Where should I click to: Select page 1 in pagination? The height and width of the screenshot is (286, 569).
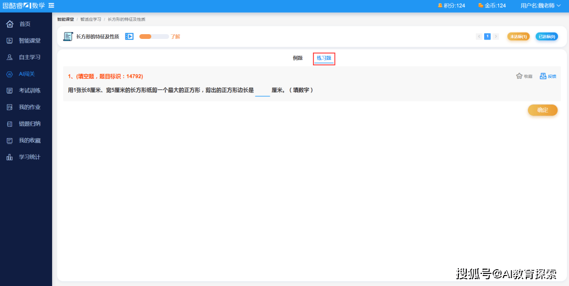(x=487, y=37)
